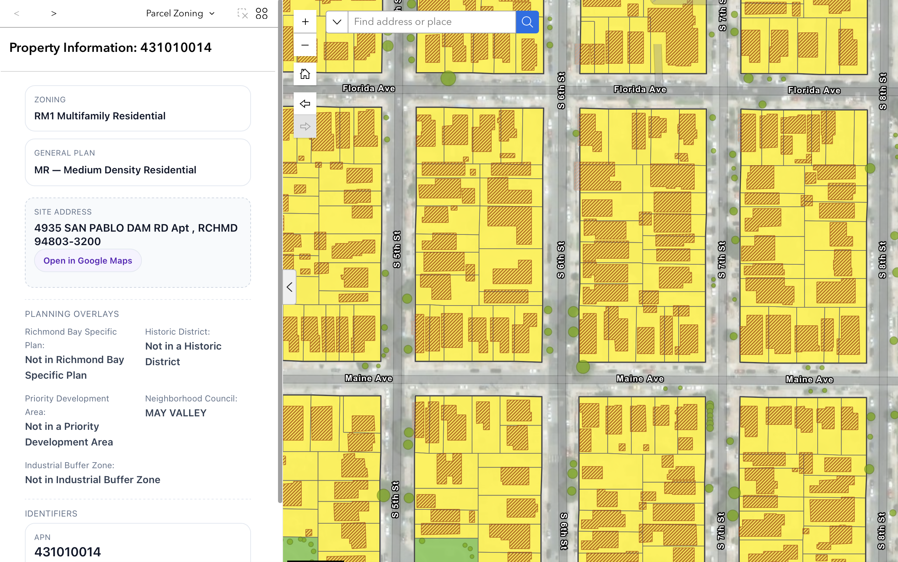The image size is (898, 562).
Task: Click the clear selection icon beside Parcel Zoning
Action: 243,13
